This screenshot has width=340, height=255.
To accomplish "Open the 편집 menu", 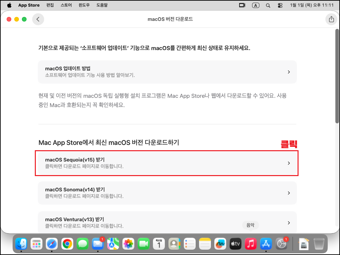I will pyautogui.click(x=50, y=5).
